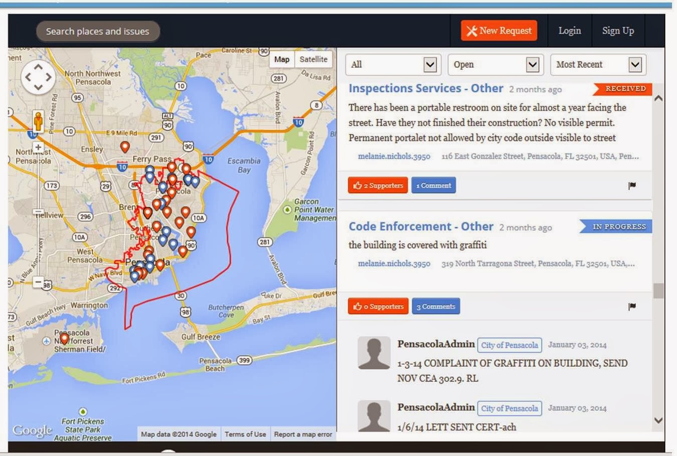Flag the Inspections Services issue
677x456 pixels.
tap(632, 185)
